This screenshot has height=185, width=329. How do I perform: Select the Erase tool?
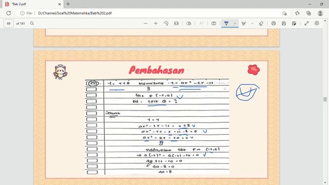tap(261, 24)
